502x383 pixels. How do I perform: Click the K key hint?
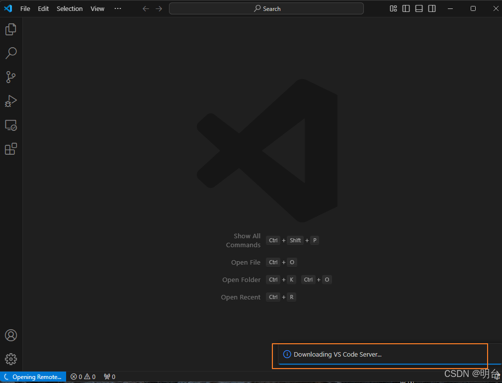(292, 280)
